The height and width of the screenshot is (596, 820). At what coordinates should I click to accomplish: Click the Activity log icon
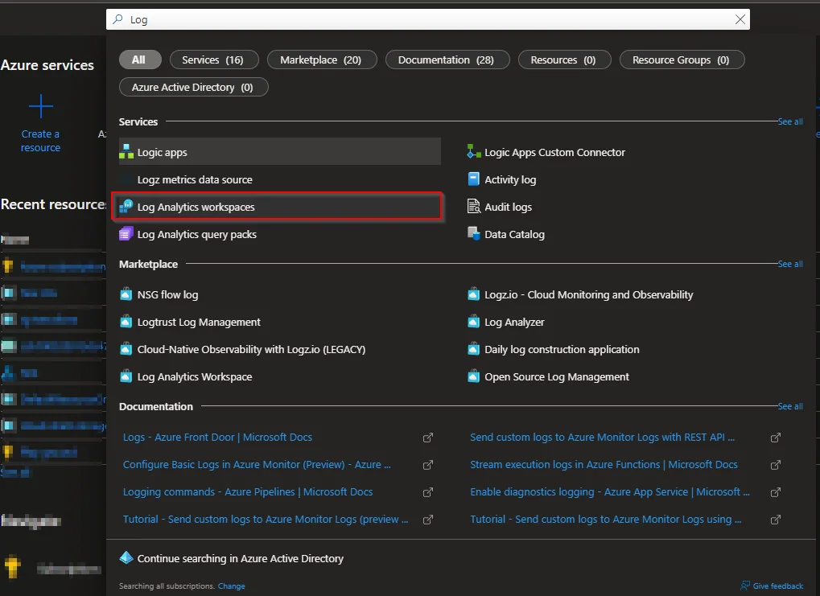coord(474,179)
